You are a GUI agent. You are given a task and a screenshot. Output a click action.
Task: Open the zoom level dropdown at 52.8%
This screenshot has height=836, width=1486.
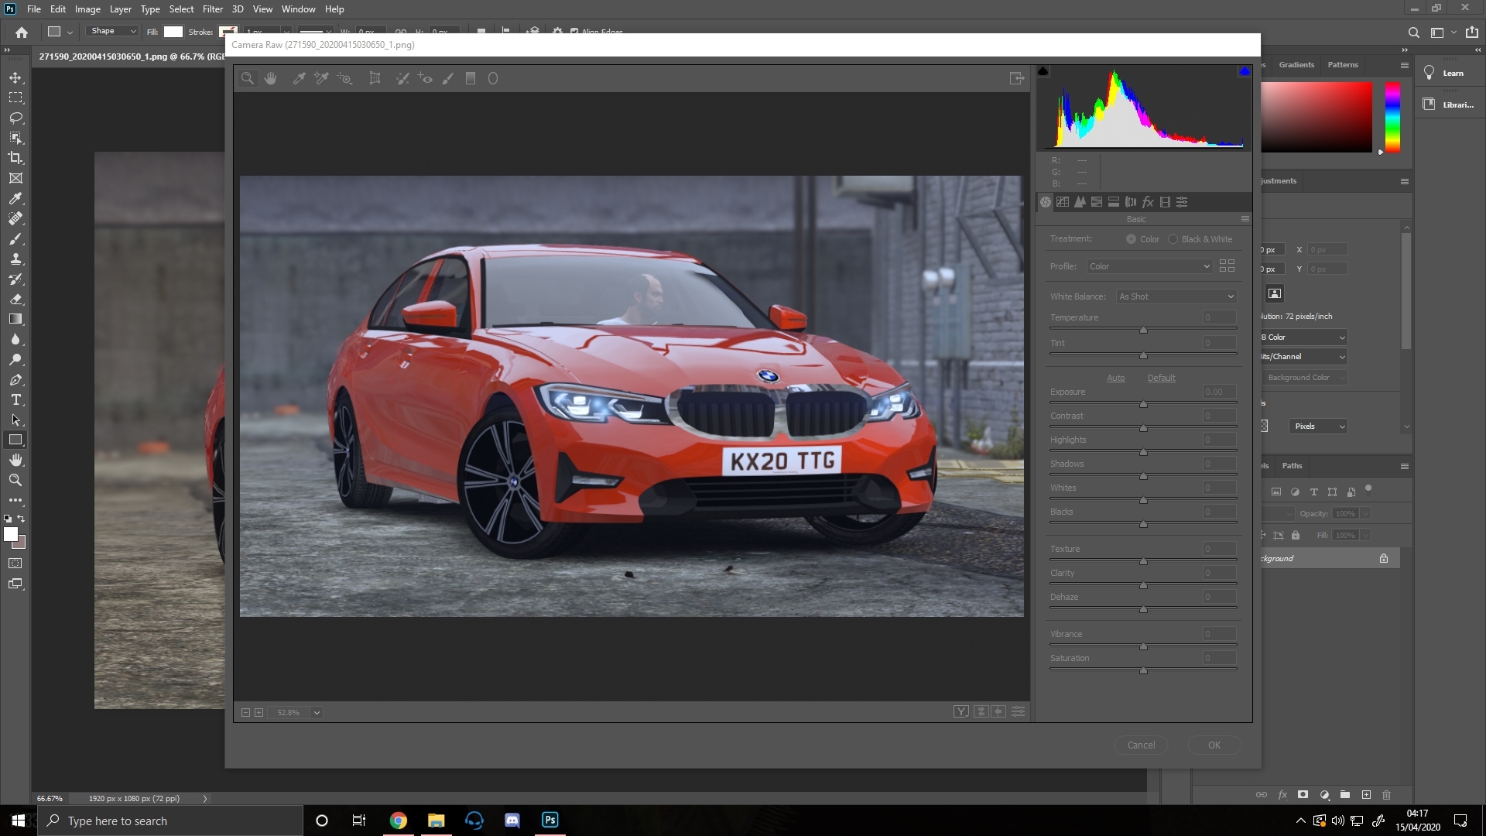(x=317, y=712)
